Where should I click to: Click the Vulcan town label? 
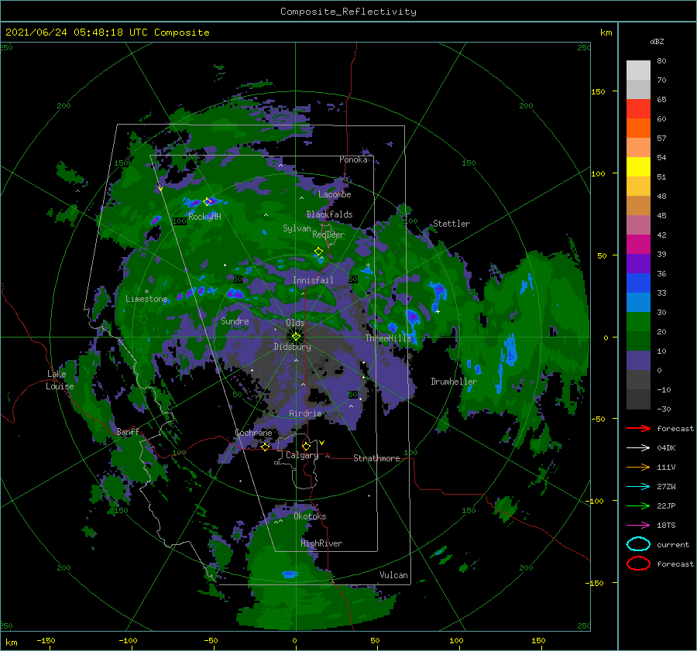(x=393, y=575)
